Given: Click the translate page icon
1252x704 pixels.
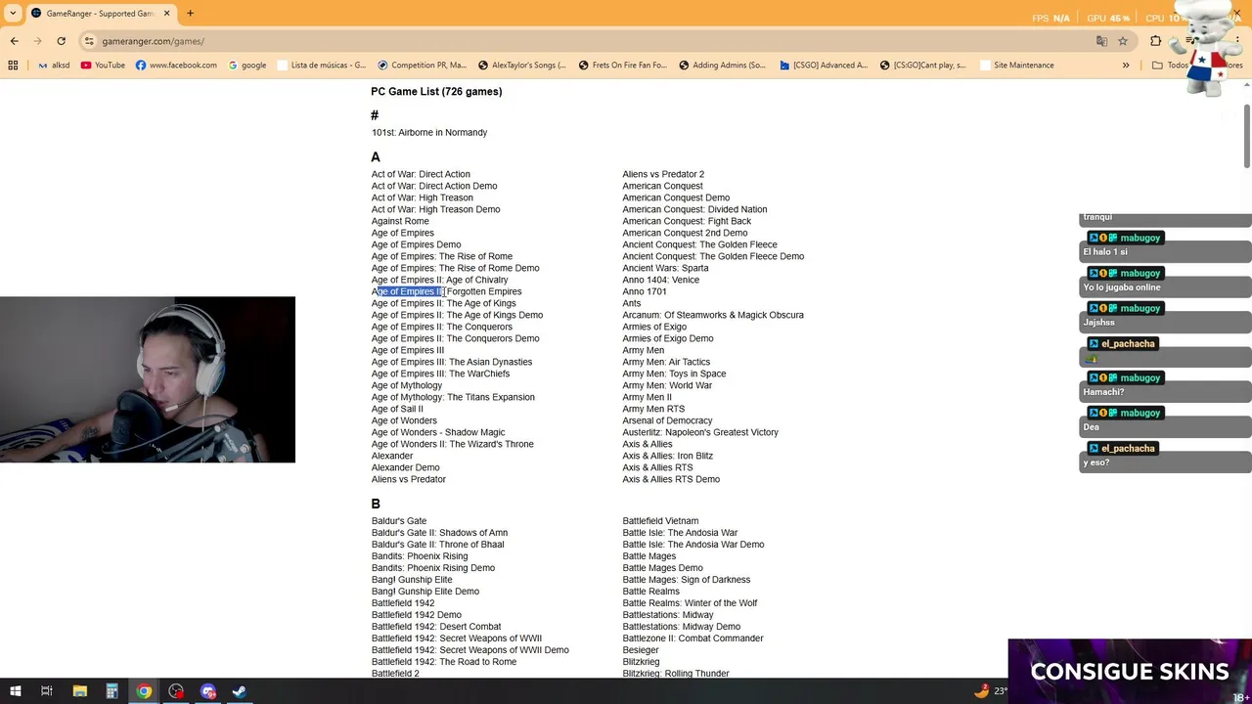Looking at the screenshot, I should click(x=1101, y=41).
